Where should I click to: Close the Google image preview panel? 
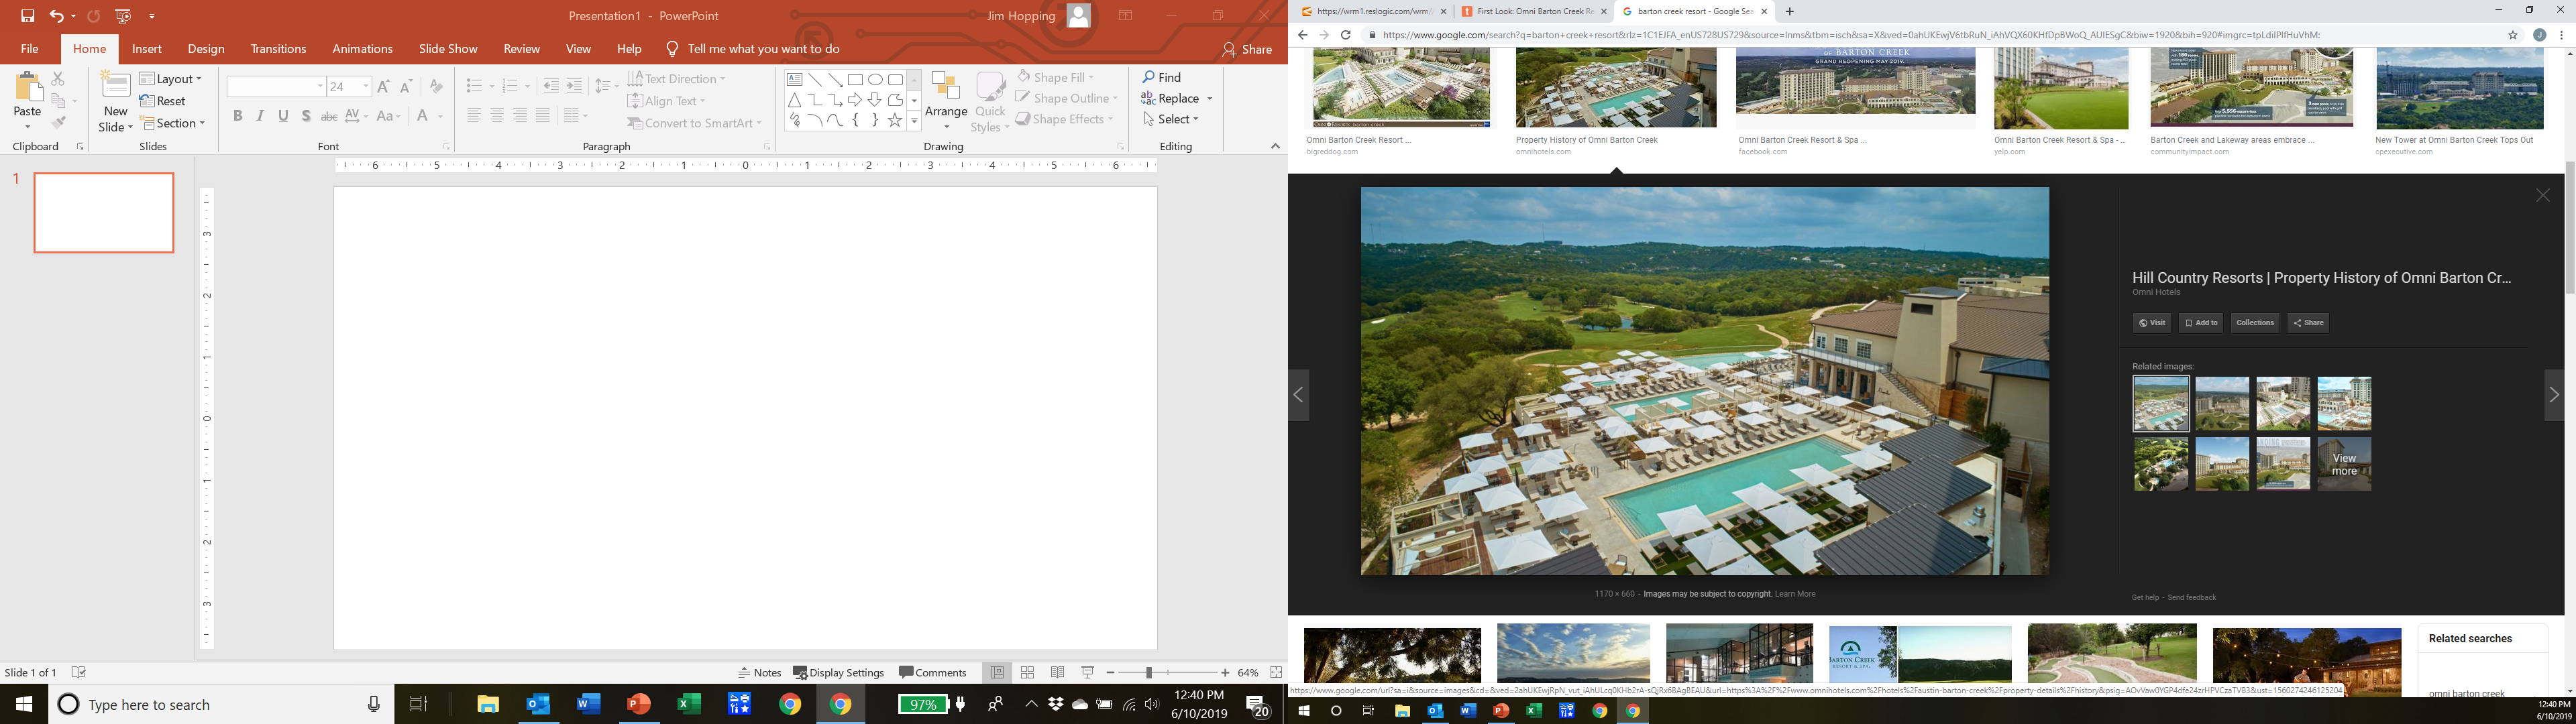[x=2543, y=196]
